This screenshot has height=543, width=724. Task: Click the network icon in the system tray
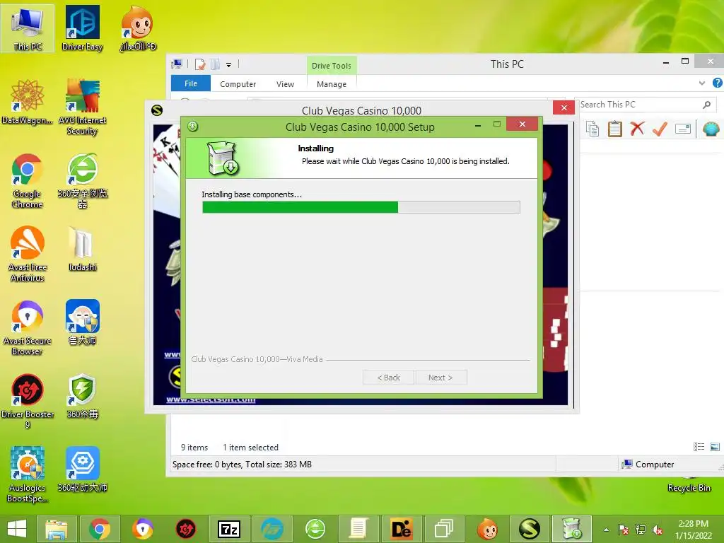pyautogui.click(x=641, y=530)
